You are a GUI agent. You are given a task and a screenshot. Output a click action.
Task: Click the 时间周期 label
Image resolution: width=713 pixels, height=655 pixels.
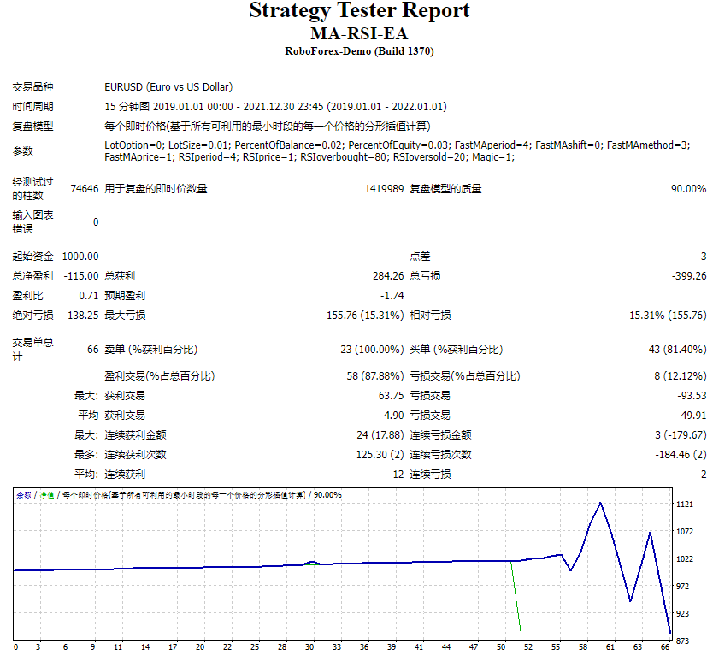(x=32, y=106)
